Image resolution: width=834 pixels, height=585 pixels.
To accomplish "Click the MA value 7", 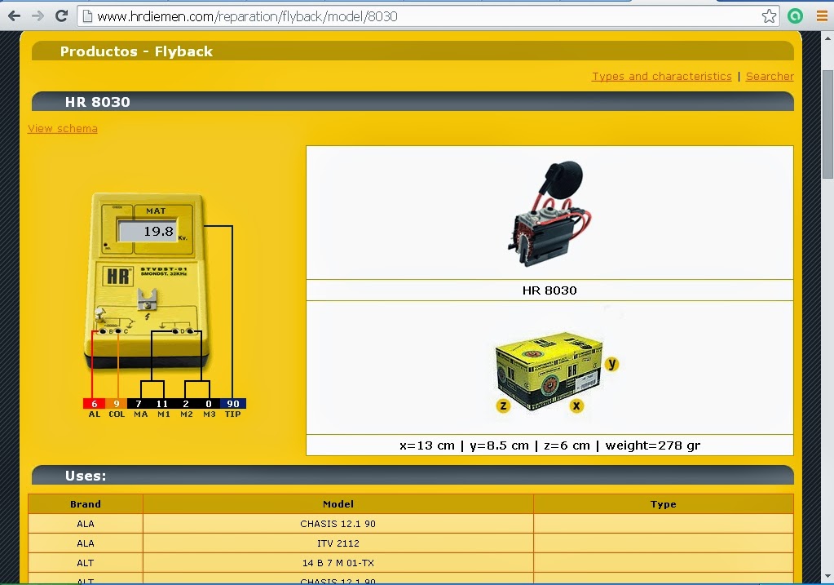I will coord(139,404).
